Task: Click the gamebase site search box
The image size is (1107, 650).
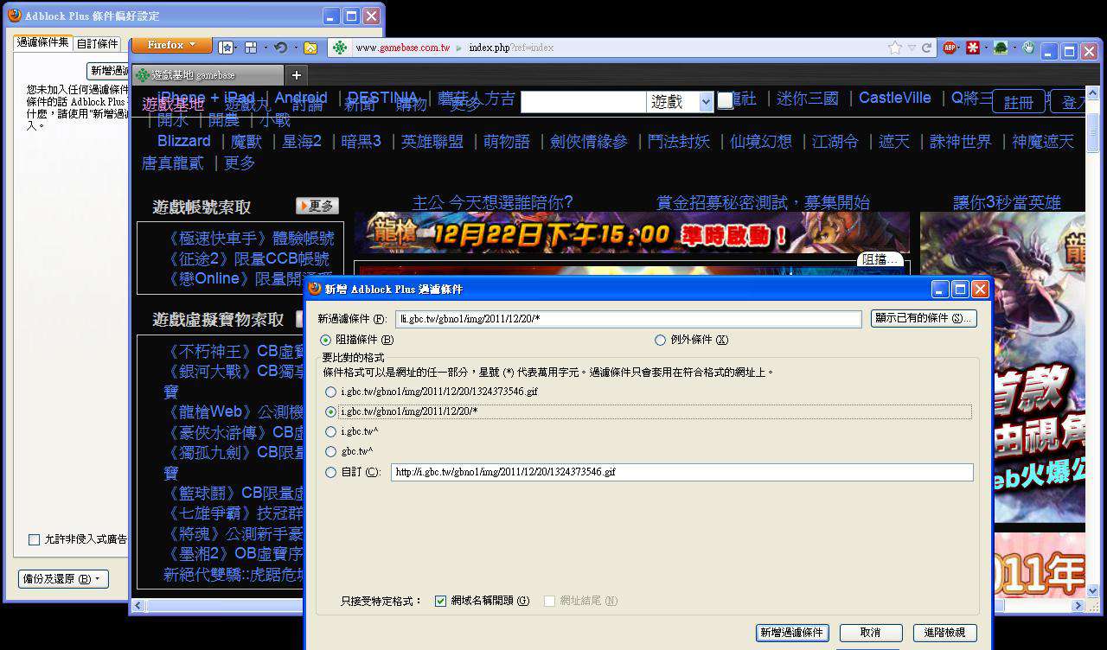Action: pyautogui.click(x=583, y=102)
